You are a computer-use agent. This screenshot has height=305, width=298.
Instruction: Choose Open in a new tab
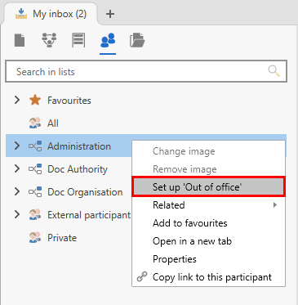coord(208,241)
